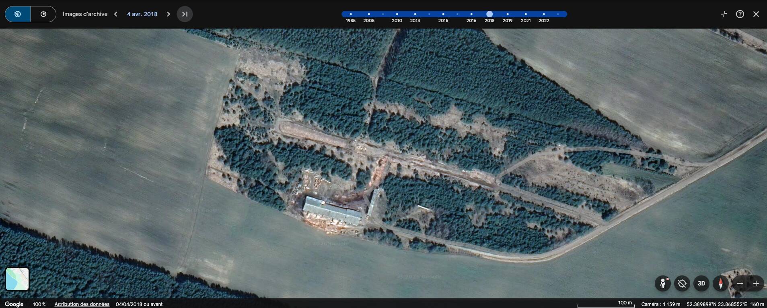This screenshot has height=308, width=767.
Task: Select the 2015 point on the timeline
Action: [x=443, y=14]
